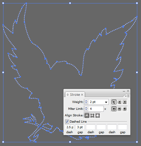This screenshot has width=141, height=146.
Task: Cycle panel display via Stroke tab arrows
Action: click(x=68, y=95)
